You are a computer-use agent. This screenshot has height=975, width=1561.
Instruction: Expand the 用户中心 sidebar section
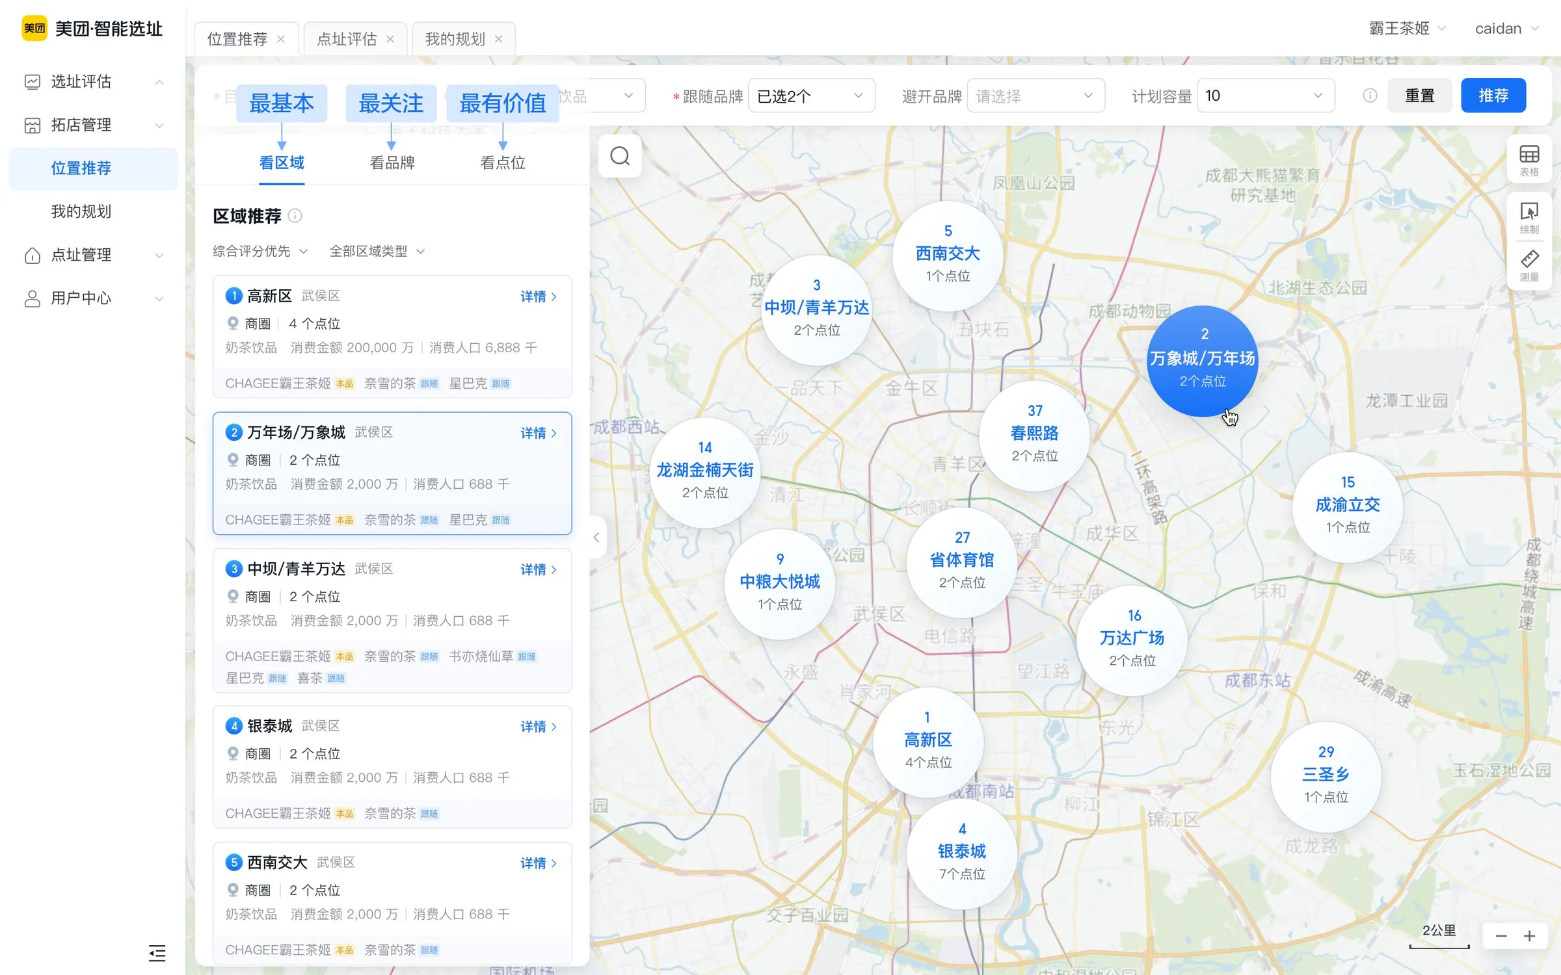point(159,298)
